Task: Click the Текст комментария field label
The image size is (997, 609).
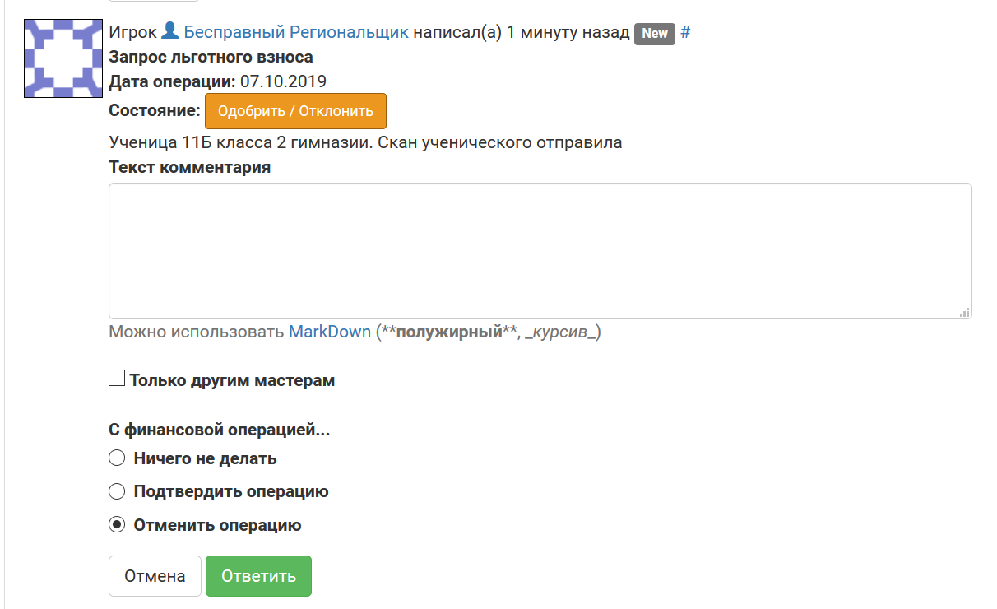Action: [x=189, y=168]
